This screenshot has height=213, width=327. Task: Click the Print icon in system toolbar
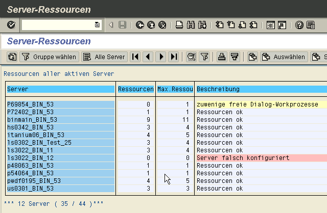(x=179, y=25)
